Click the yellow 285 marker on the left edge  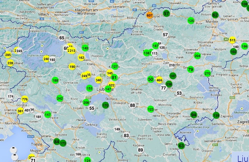point(8,55)
